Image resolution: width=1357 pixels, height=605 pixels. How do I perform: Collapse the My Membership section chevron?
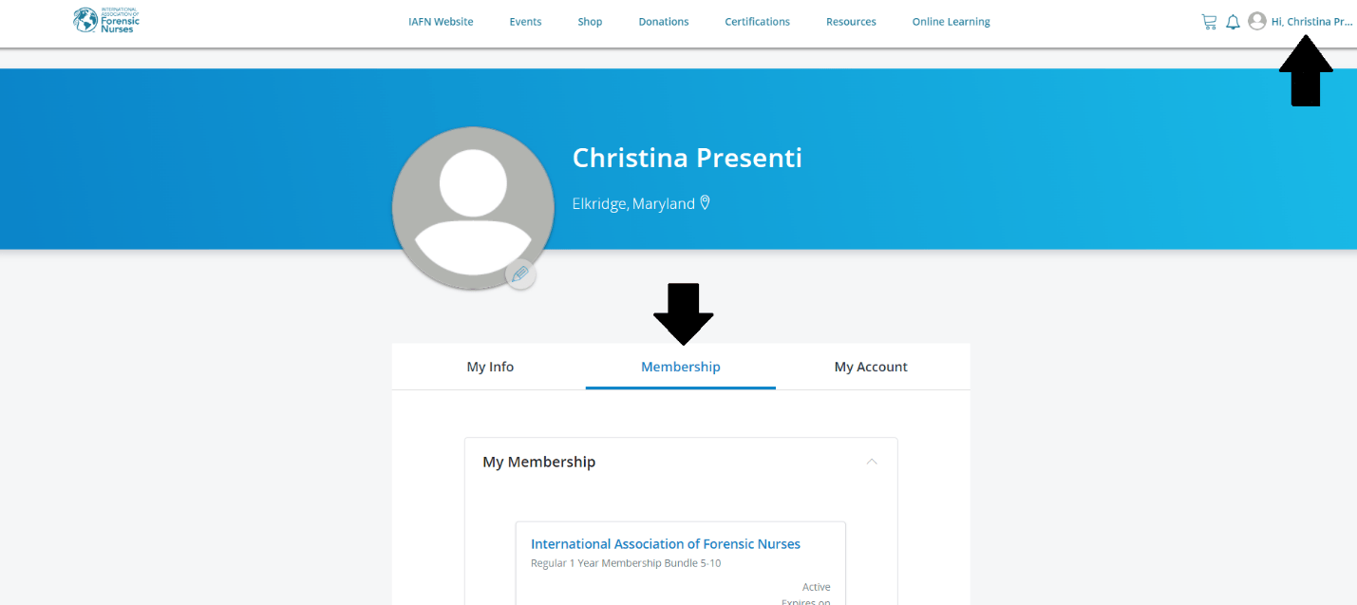point(872,462)
